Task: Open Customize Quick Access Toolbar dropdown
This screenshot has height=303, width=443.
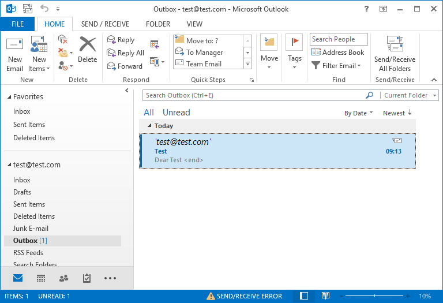Action: [x=58, y=9]
